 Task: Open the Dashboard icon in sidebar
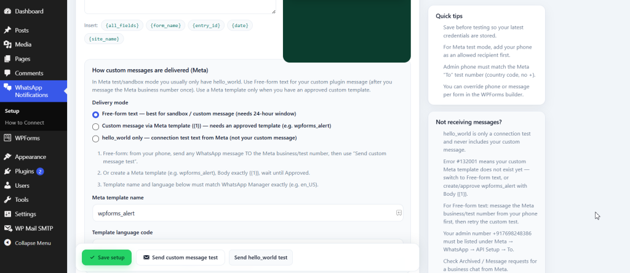point(7,11)
